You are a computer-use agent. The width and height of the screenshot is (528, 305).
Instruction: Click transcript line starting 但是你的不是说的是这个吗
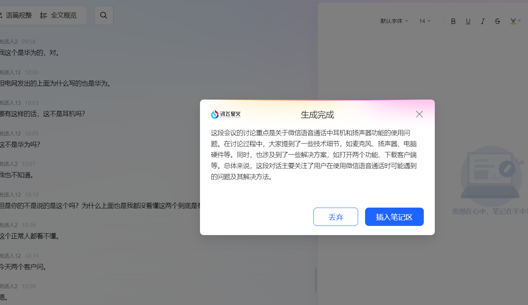point(100,206)
